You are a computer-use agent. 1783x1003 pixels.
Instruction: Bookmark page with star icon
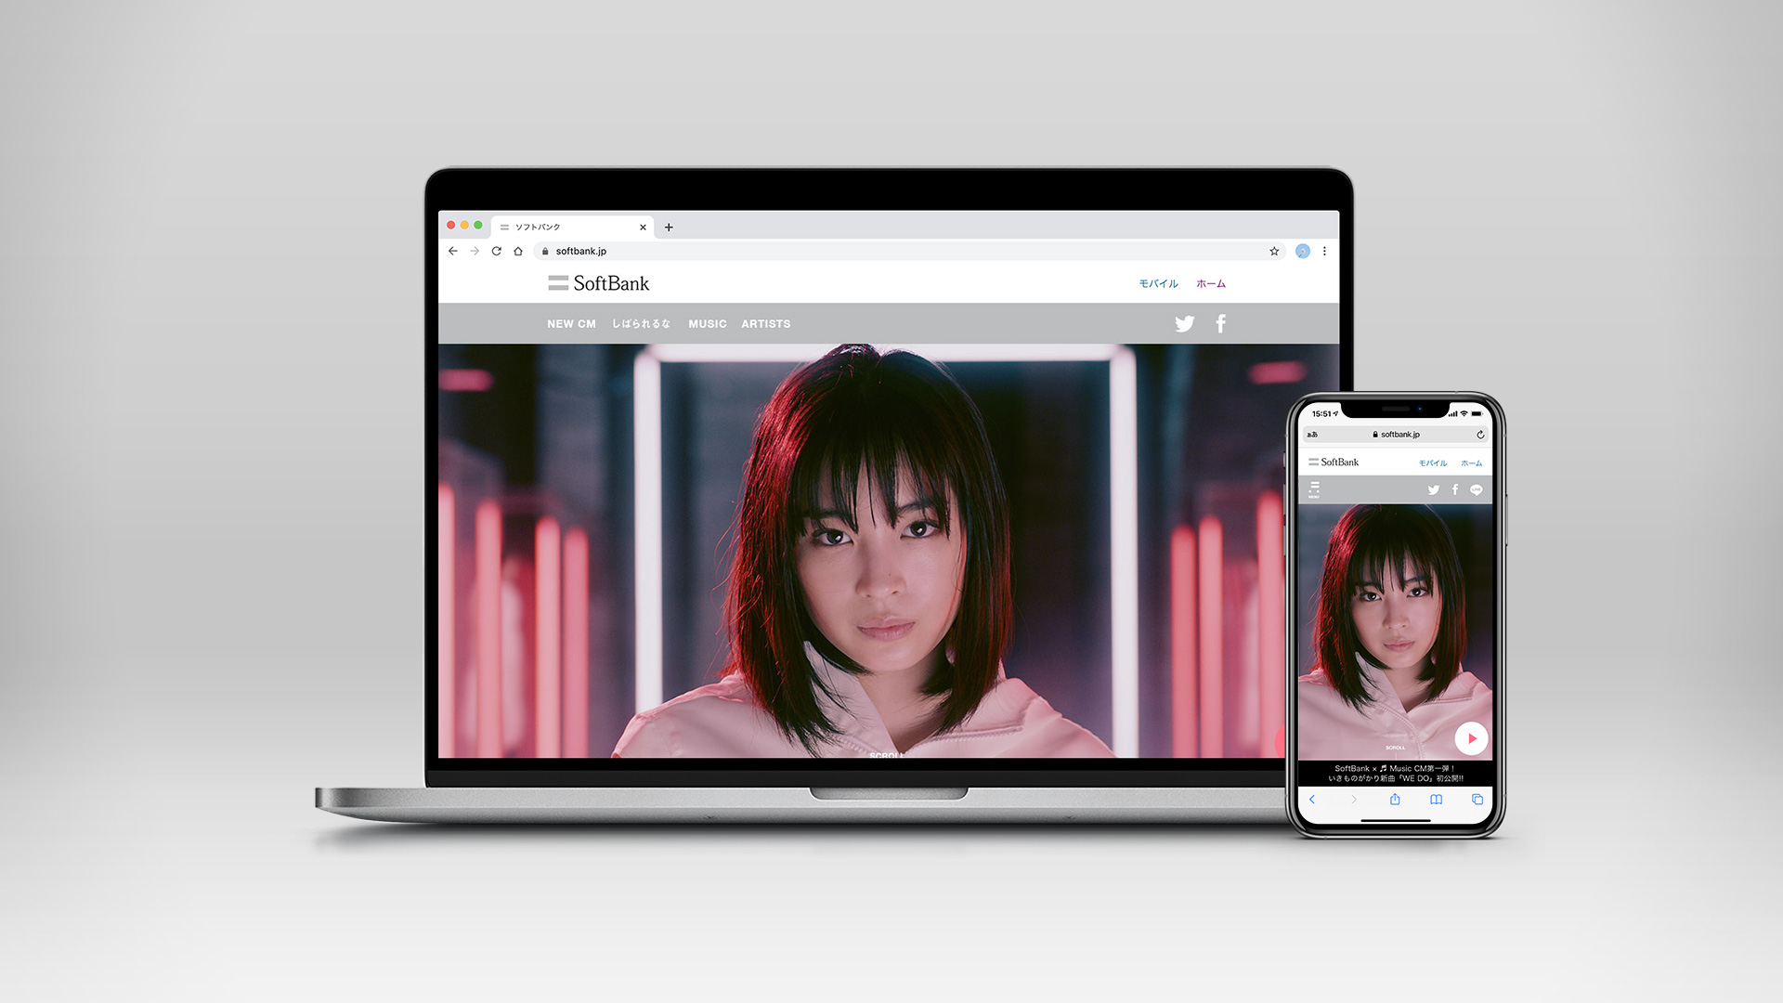(x=1274, y=252)
